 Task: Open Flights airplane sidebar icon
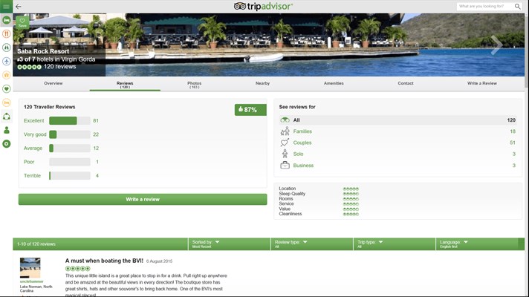(6, 62)
